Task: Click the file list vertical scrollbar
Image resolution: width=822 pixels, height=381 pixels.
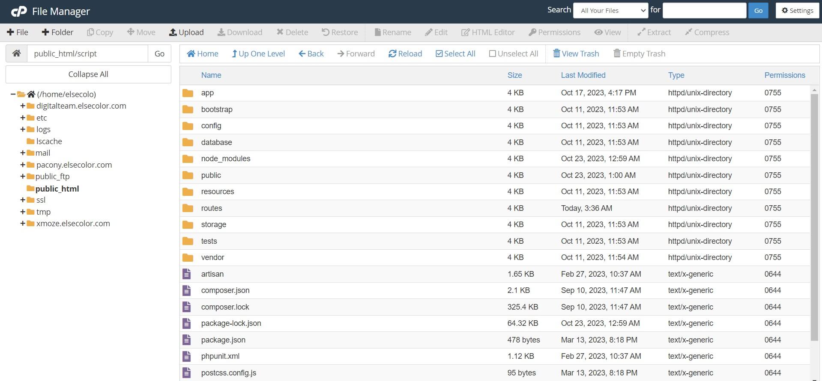Action: pos(814,218)
